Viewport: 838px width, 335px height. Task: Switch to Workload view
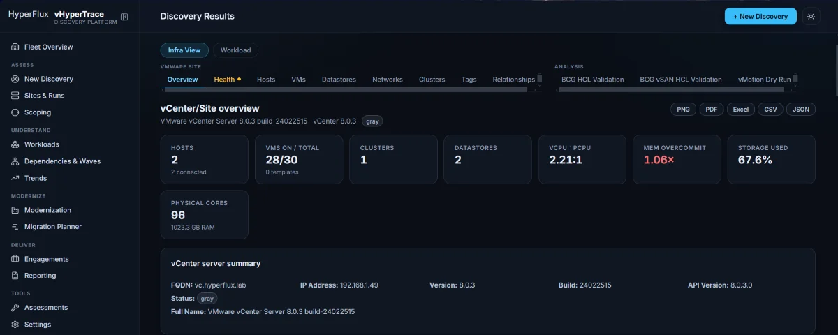coord(235,50)
